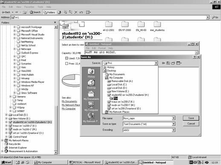Expand Control Panel in folder tree
Image resolution: width=221 pixels, height=165 pixels.
point(6,137)
